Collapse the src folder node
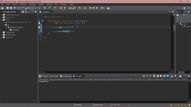Image resolution: width=191 pixels, height=107 pixels. pos(4,25)
